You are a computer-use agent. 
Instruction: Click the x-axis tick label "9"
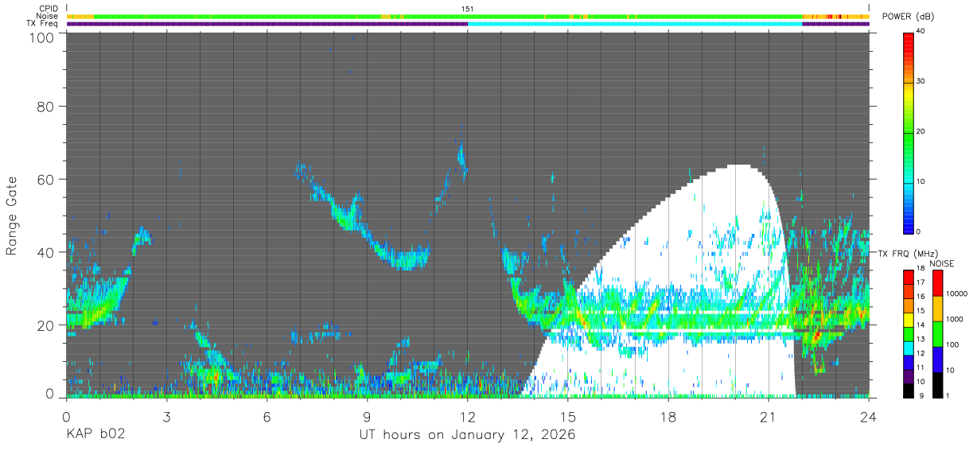click(367, 416)
